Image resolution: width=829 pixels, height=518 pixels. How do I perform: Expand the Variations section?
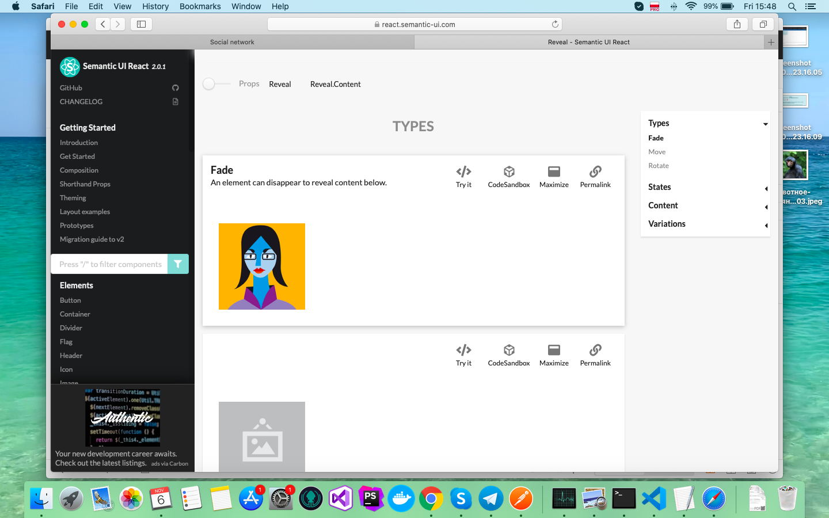pyautogui.click(x=766, y=225)
